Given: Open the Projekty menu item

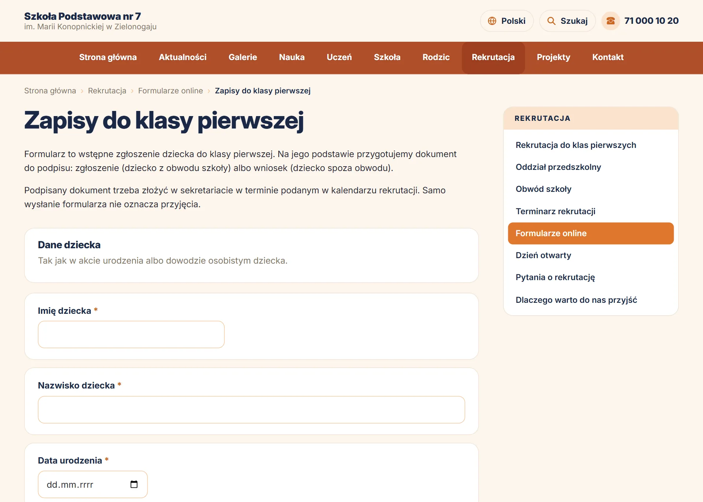Looking at the screenshot, I should (x=554, y=57).
